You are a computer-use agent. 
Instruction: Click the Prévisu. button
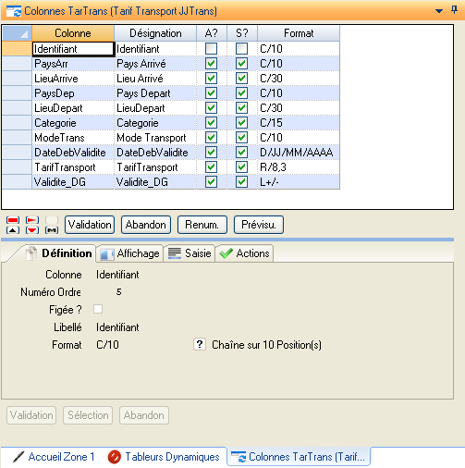(x=259, y=225)
